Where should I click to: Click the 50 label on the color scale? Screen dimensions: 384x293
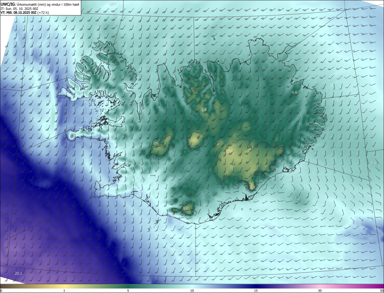381,291
